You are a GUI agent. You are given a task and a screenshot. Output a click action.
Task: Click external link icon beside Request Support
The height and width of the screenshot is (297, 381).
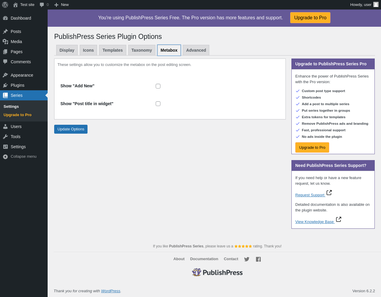click(329, 193)
